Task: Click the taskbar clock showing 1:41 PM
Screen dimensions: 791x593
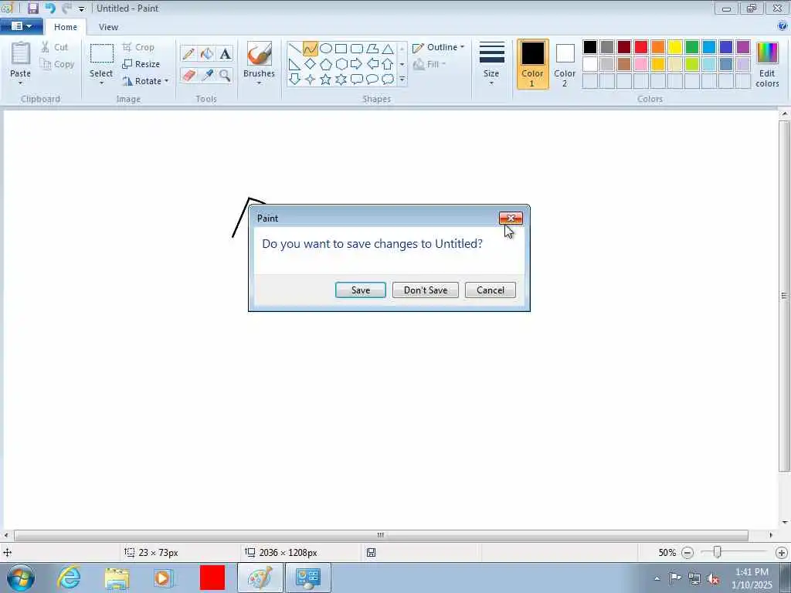Action: [752, 578]
